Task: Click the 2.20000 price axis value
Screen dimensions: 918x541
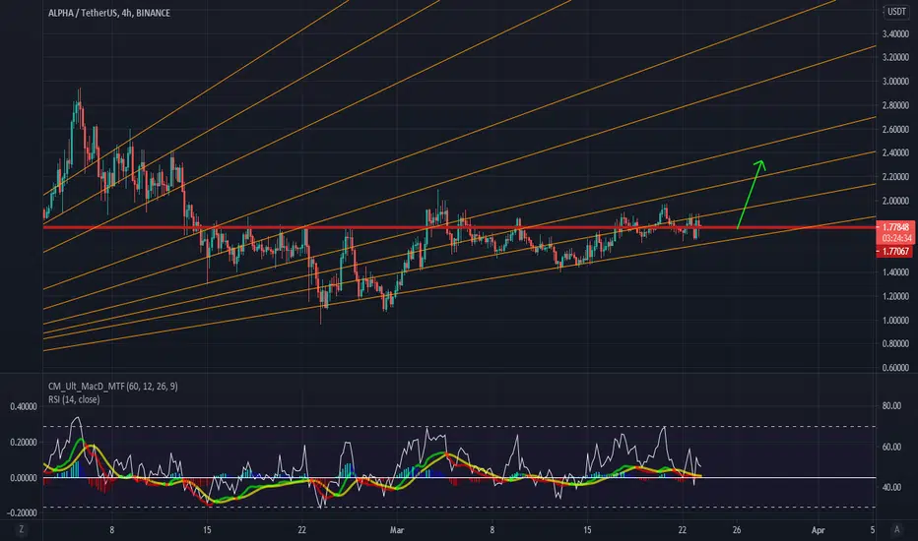Action: click(895, 177)
